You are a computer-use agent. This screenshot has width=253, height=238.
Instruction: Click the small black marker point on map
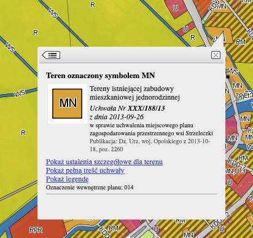tap(228, 77)
